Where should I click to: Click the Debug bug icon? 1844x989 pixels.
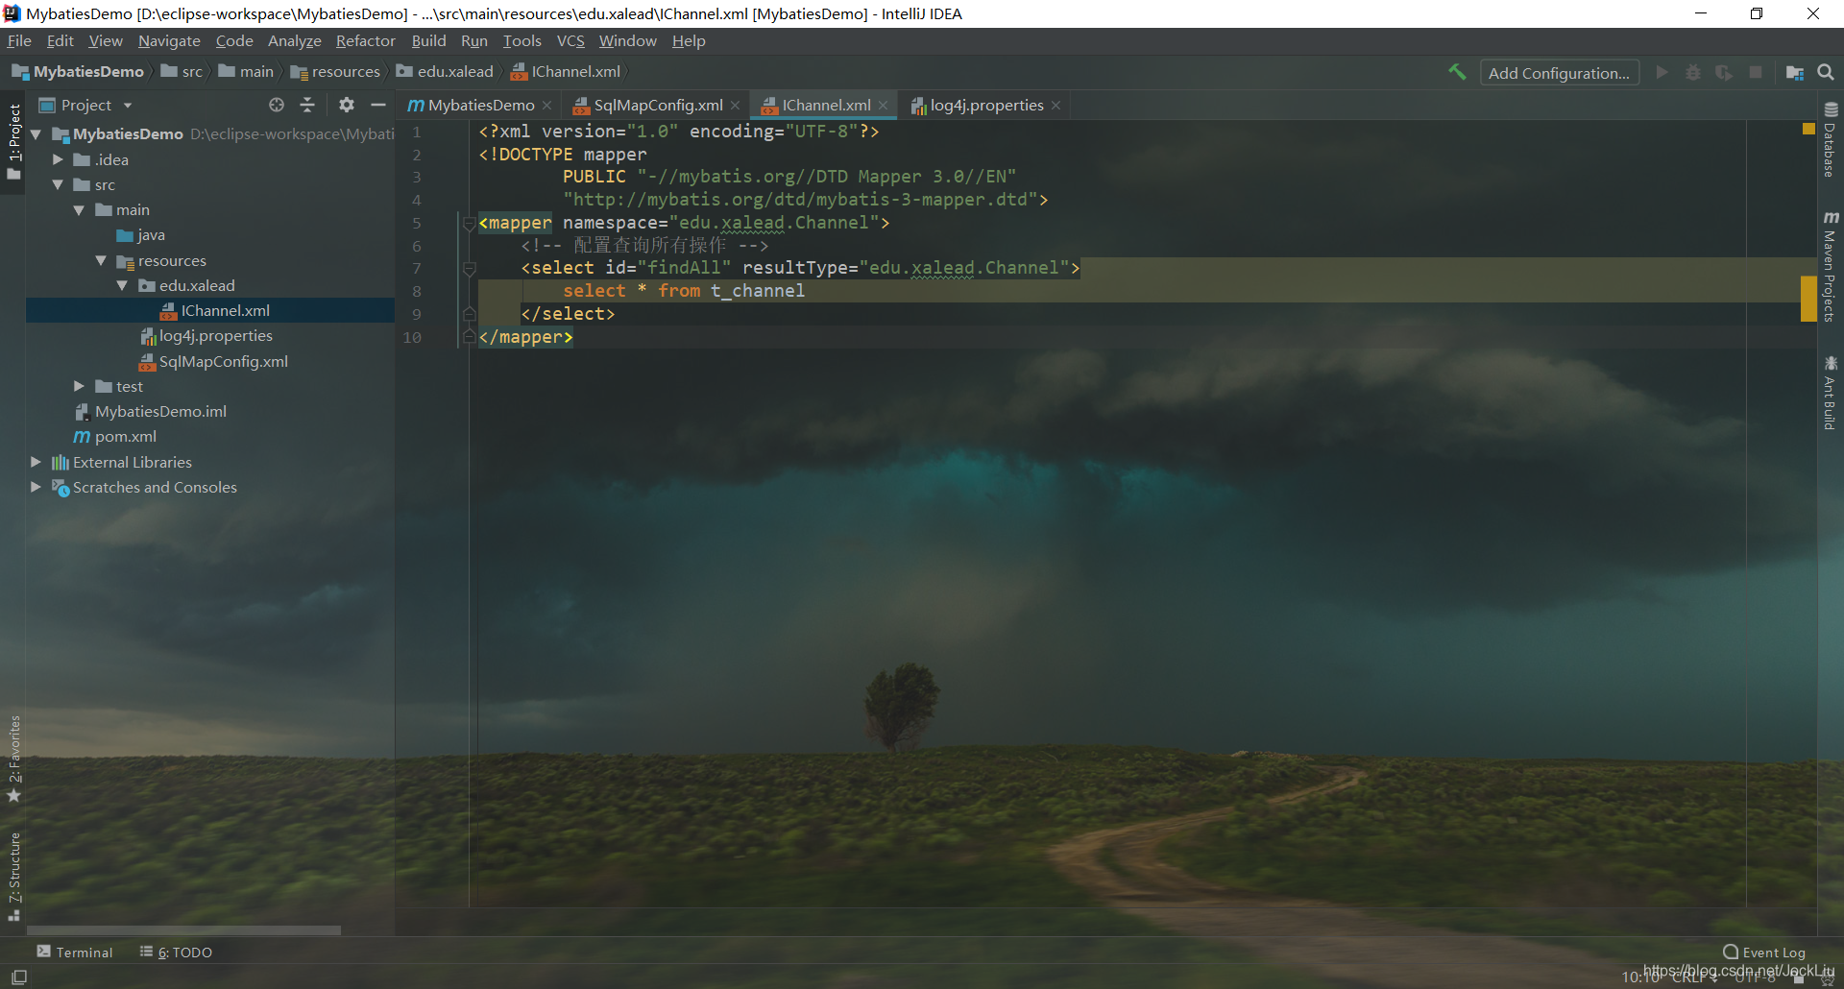click(1693, 72)
